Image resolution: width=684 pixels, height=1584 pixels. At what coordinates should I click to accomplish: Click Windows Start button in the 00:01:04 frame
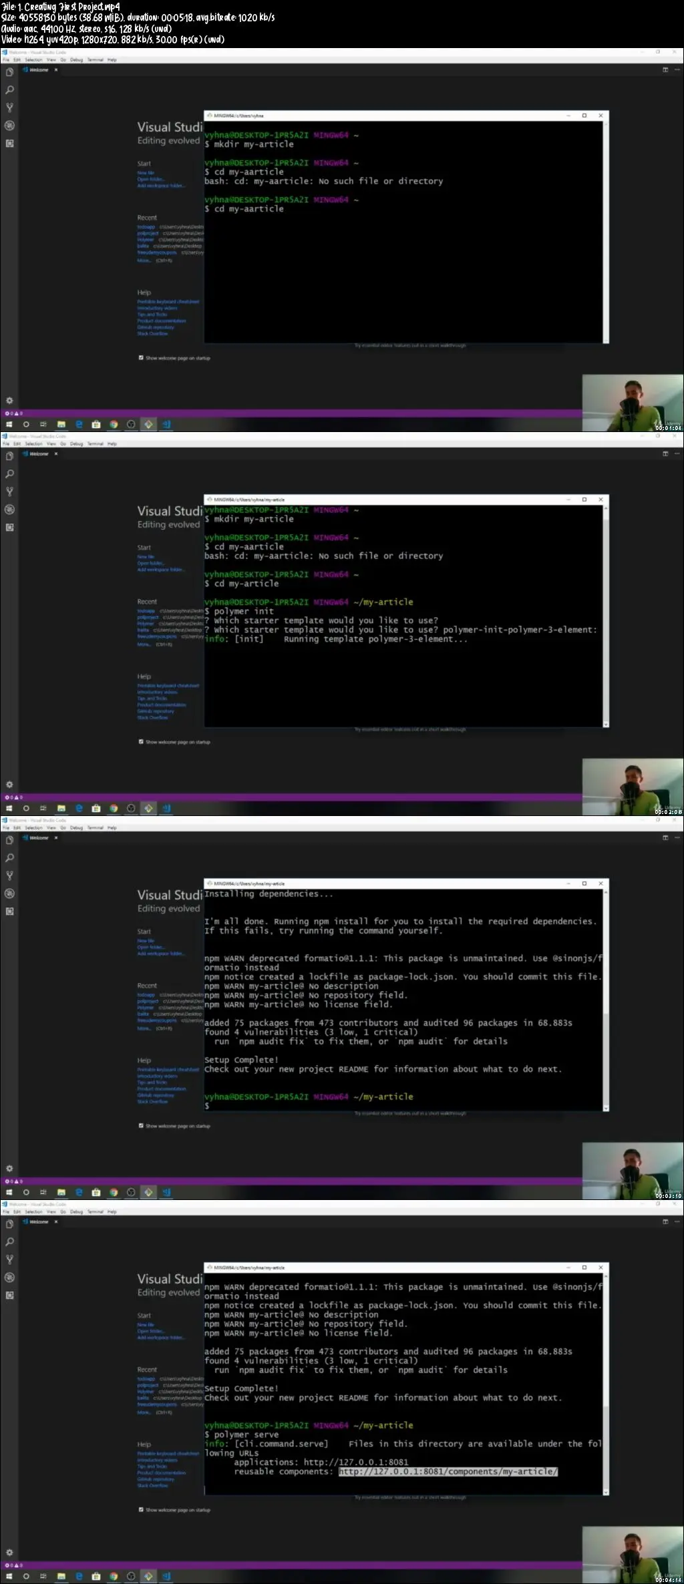(x=9, y=424)
